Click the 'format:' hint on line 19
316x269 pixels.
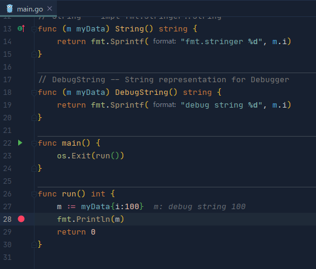(x=165, y=105)
